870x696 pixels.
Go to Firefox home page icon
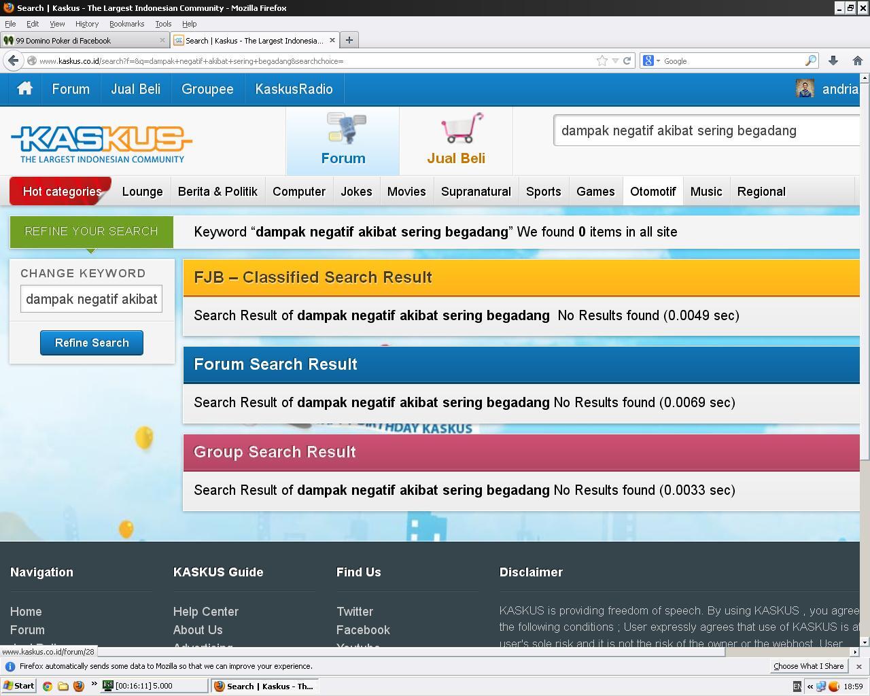tap(857, 60)
